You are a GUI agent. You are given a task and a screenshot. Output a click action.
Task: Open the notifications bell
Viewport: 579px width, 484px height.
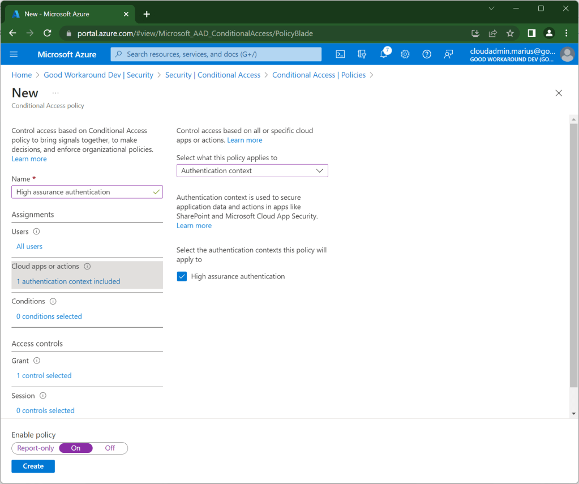coord(384,54)
